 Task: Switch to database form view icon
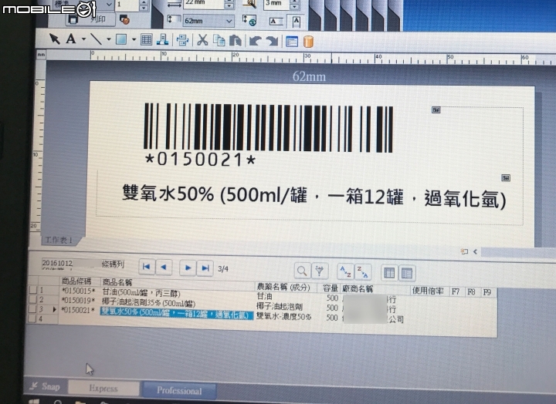click(407, 273)
